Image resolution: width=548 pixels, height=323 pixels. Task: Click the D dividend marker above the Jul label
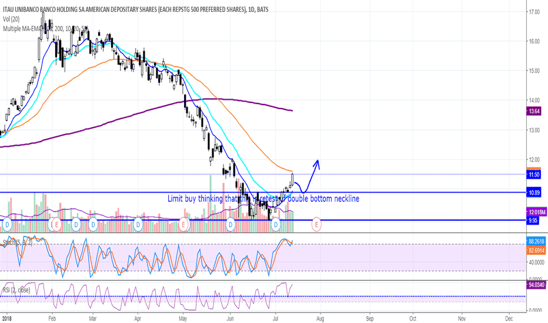[276, 224]
